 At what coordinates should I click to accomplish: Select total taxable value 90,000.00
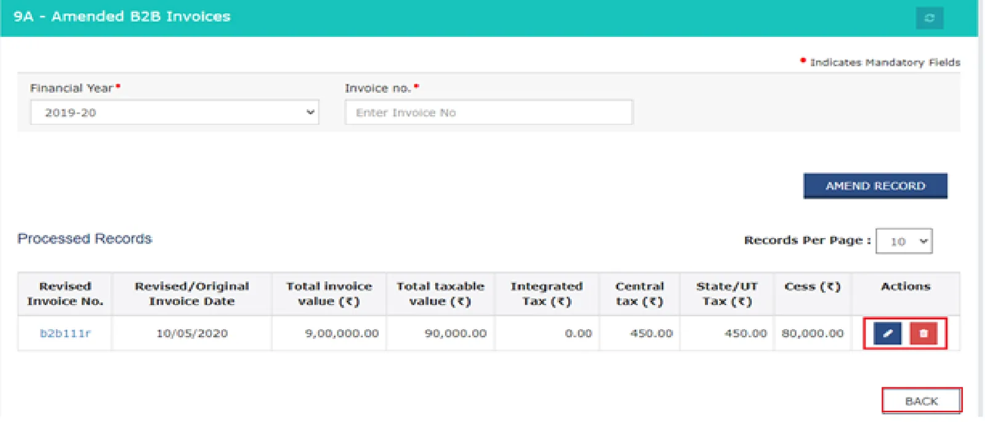click(x=456, y=333)
